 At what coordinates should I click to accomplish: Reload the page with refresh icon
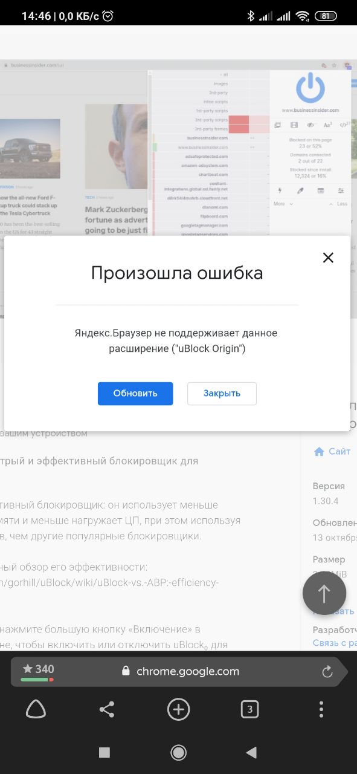(x=327, y=671)
